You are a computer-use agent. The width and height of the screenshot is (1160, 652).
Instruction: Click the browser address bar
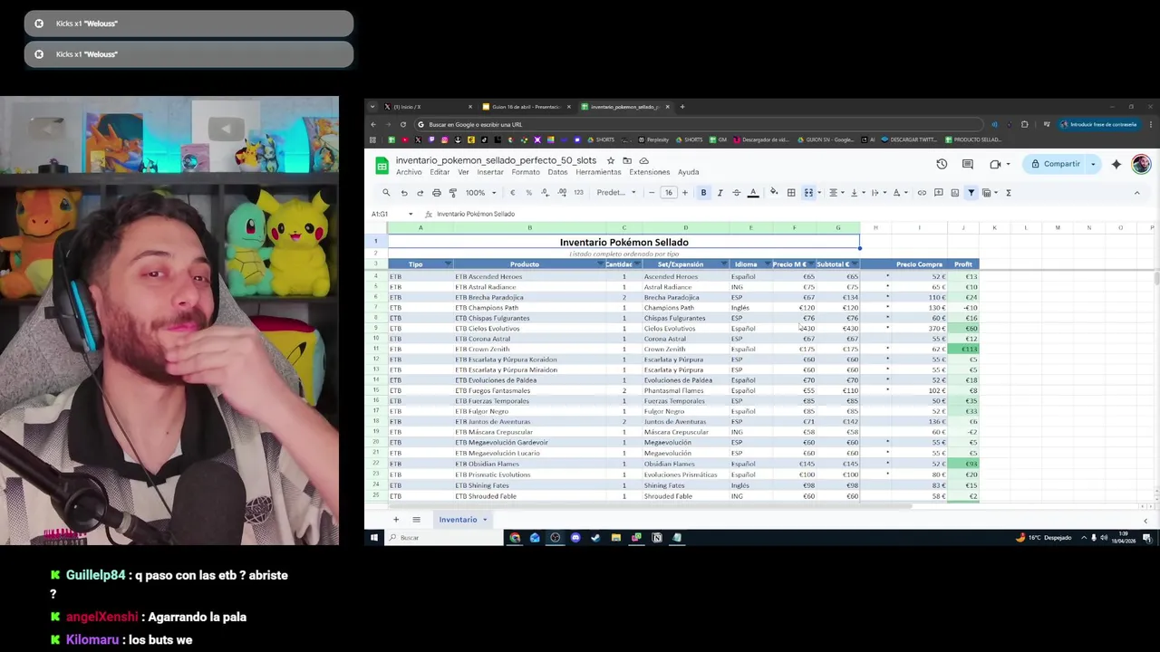698,124
